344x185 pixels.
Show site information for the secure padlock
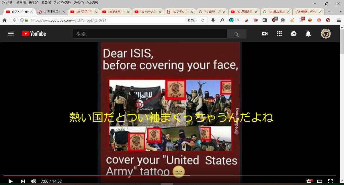[x=26, y=20]
